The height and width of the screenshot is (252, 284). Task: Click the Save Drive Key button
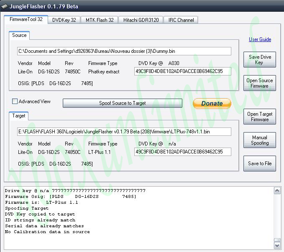(260, 60)
